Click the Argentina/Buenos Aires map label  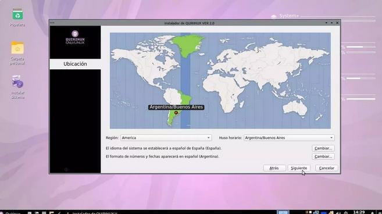(176, 107)
